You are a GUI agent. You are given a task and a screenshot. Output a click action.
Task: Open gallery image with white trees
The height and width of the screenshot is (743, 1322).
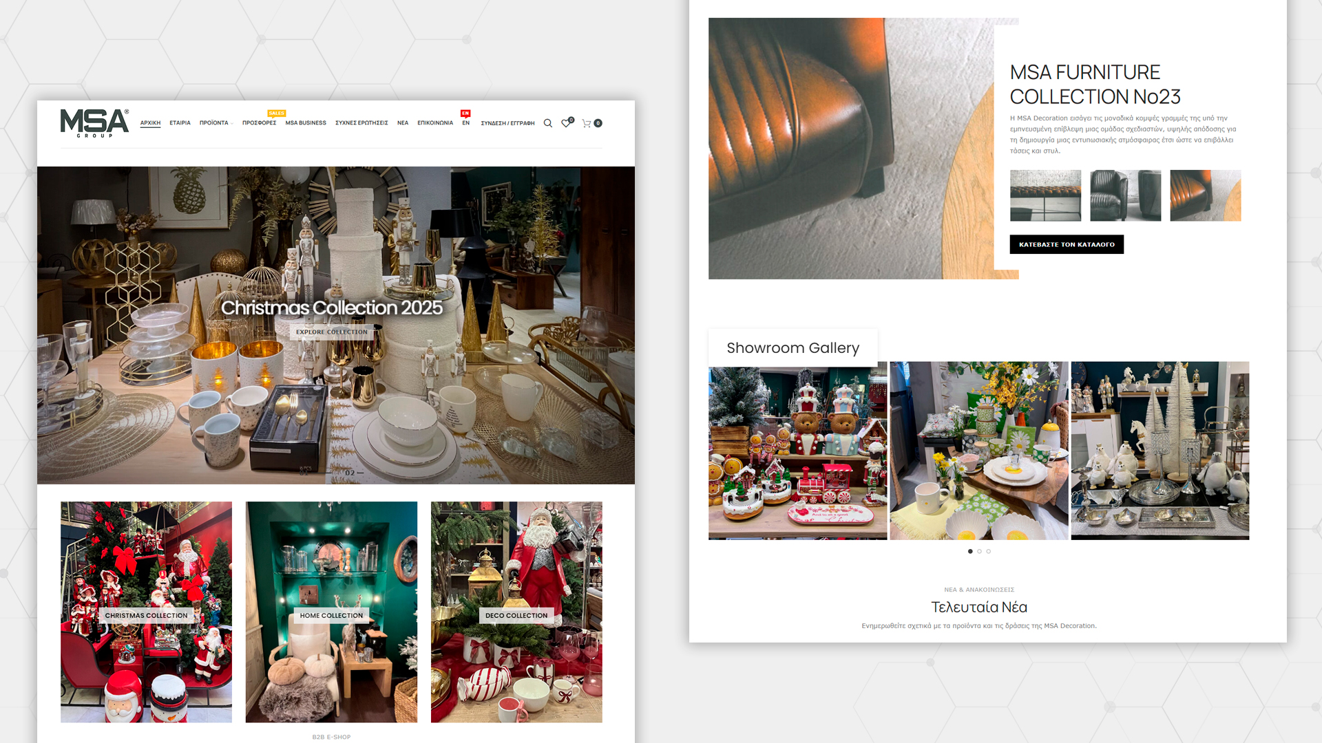tap(1160, 451)
